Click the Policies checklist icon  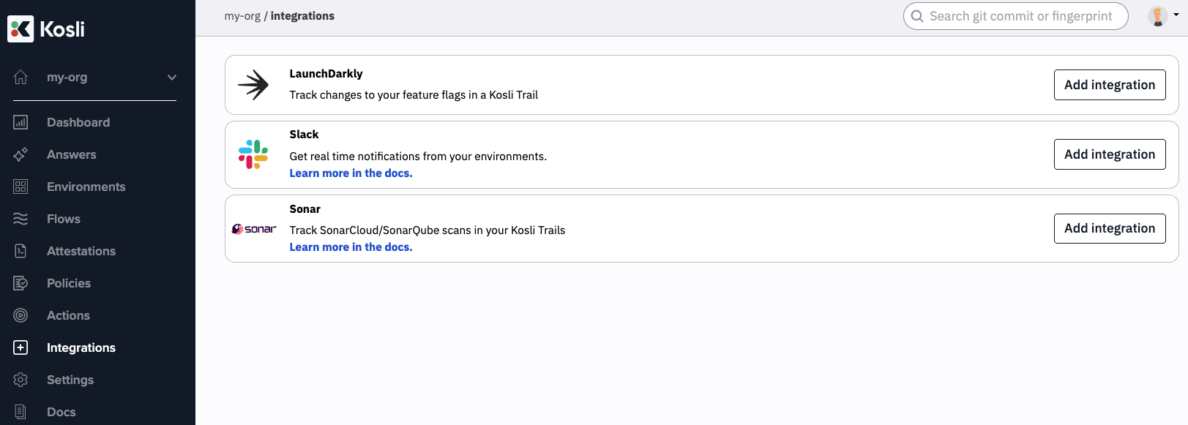20,283
